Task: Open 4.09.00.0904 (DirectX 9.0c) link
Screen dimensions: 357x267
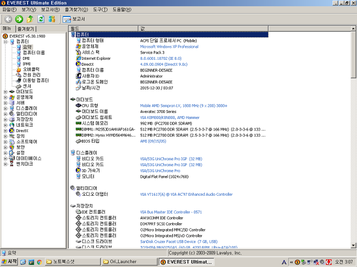Action: click(164, 64)
